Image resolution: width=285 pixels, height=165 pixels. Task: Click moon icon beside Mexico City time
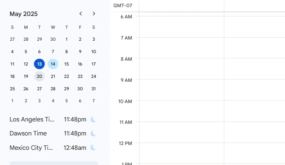(x=93, y=148)
